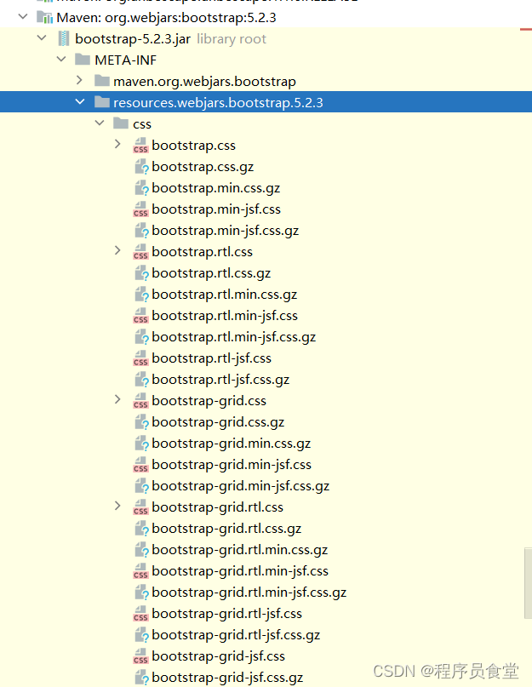Click the file icon of bootstrap.min.css.gz
Viewport: 532px width, 687px height.
(141, 188)
